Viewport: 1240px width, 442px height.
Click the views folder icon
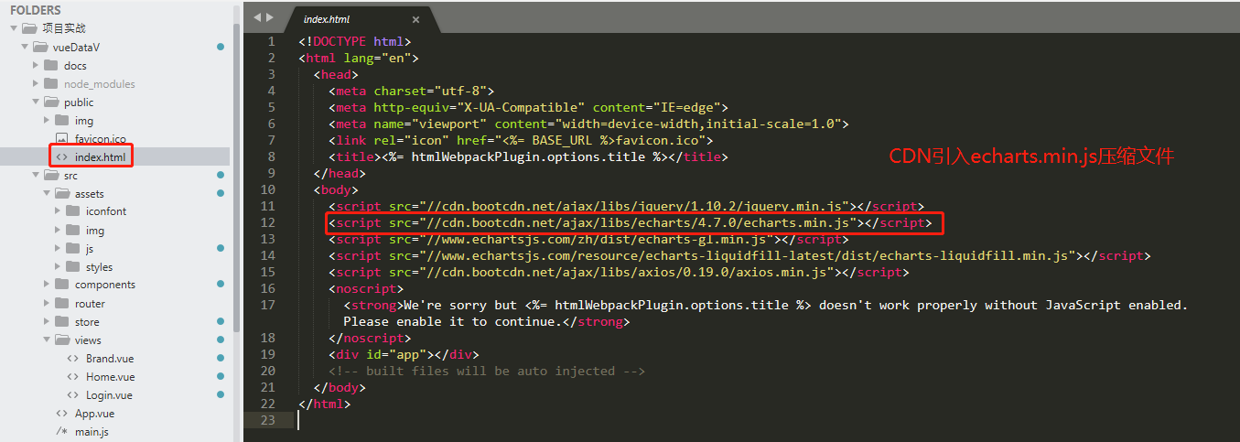pyautogui.click(x=62, y=340)
